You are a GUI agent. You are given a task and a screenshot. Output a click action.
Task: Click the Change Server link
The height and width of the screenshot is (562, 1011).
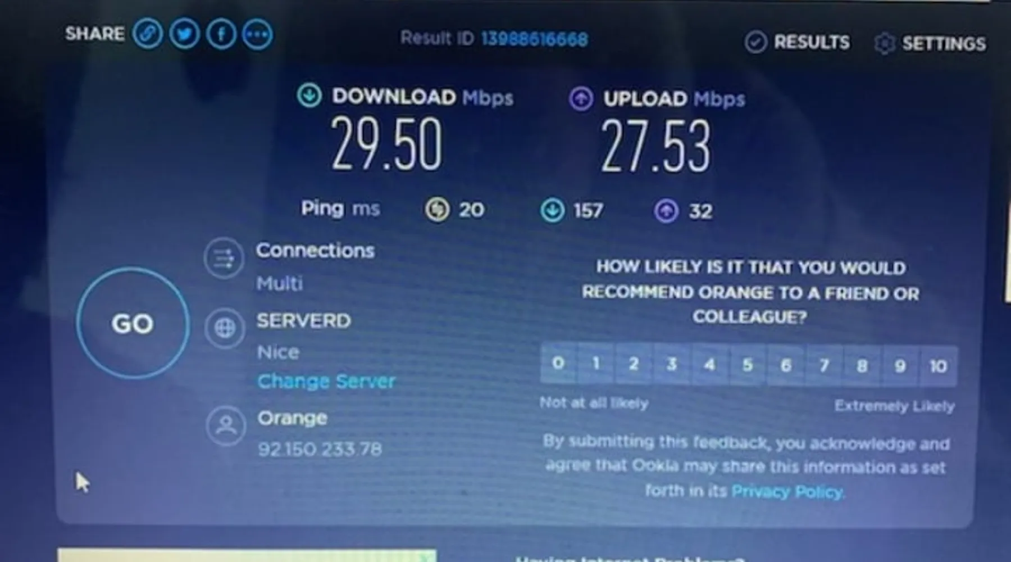tap(326, 381)
